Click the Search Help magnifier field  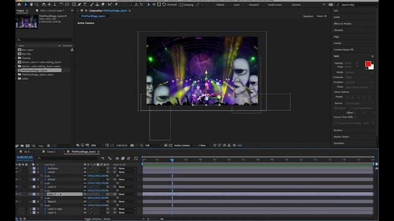[357, 5]
